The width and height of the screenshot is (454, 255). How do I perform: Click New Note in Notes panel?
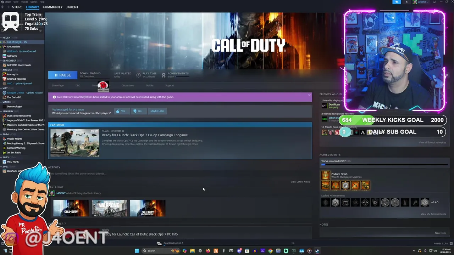[441, 233]
